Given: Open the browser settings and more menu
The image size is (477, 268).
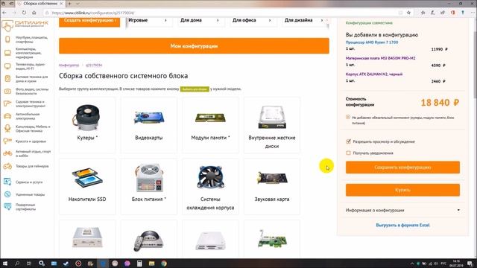Looking at the screenshot, I should pos(472,13).
